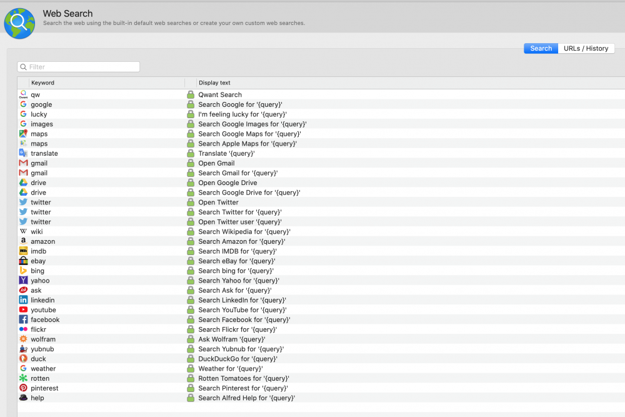Switch to the URLs / History tab
Viewport: 625px width, 417px height.
click(x=586, y=48)
